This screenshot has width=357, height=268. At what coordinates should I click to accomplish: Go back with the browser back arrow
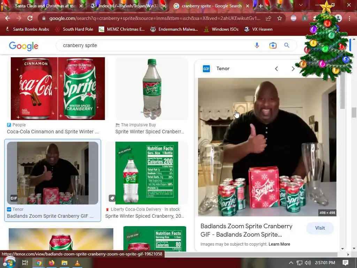(x=8, y=18)
